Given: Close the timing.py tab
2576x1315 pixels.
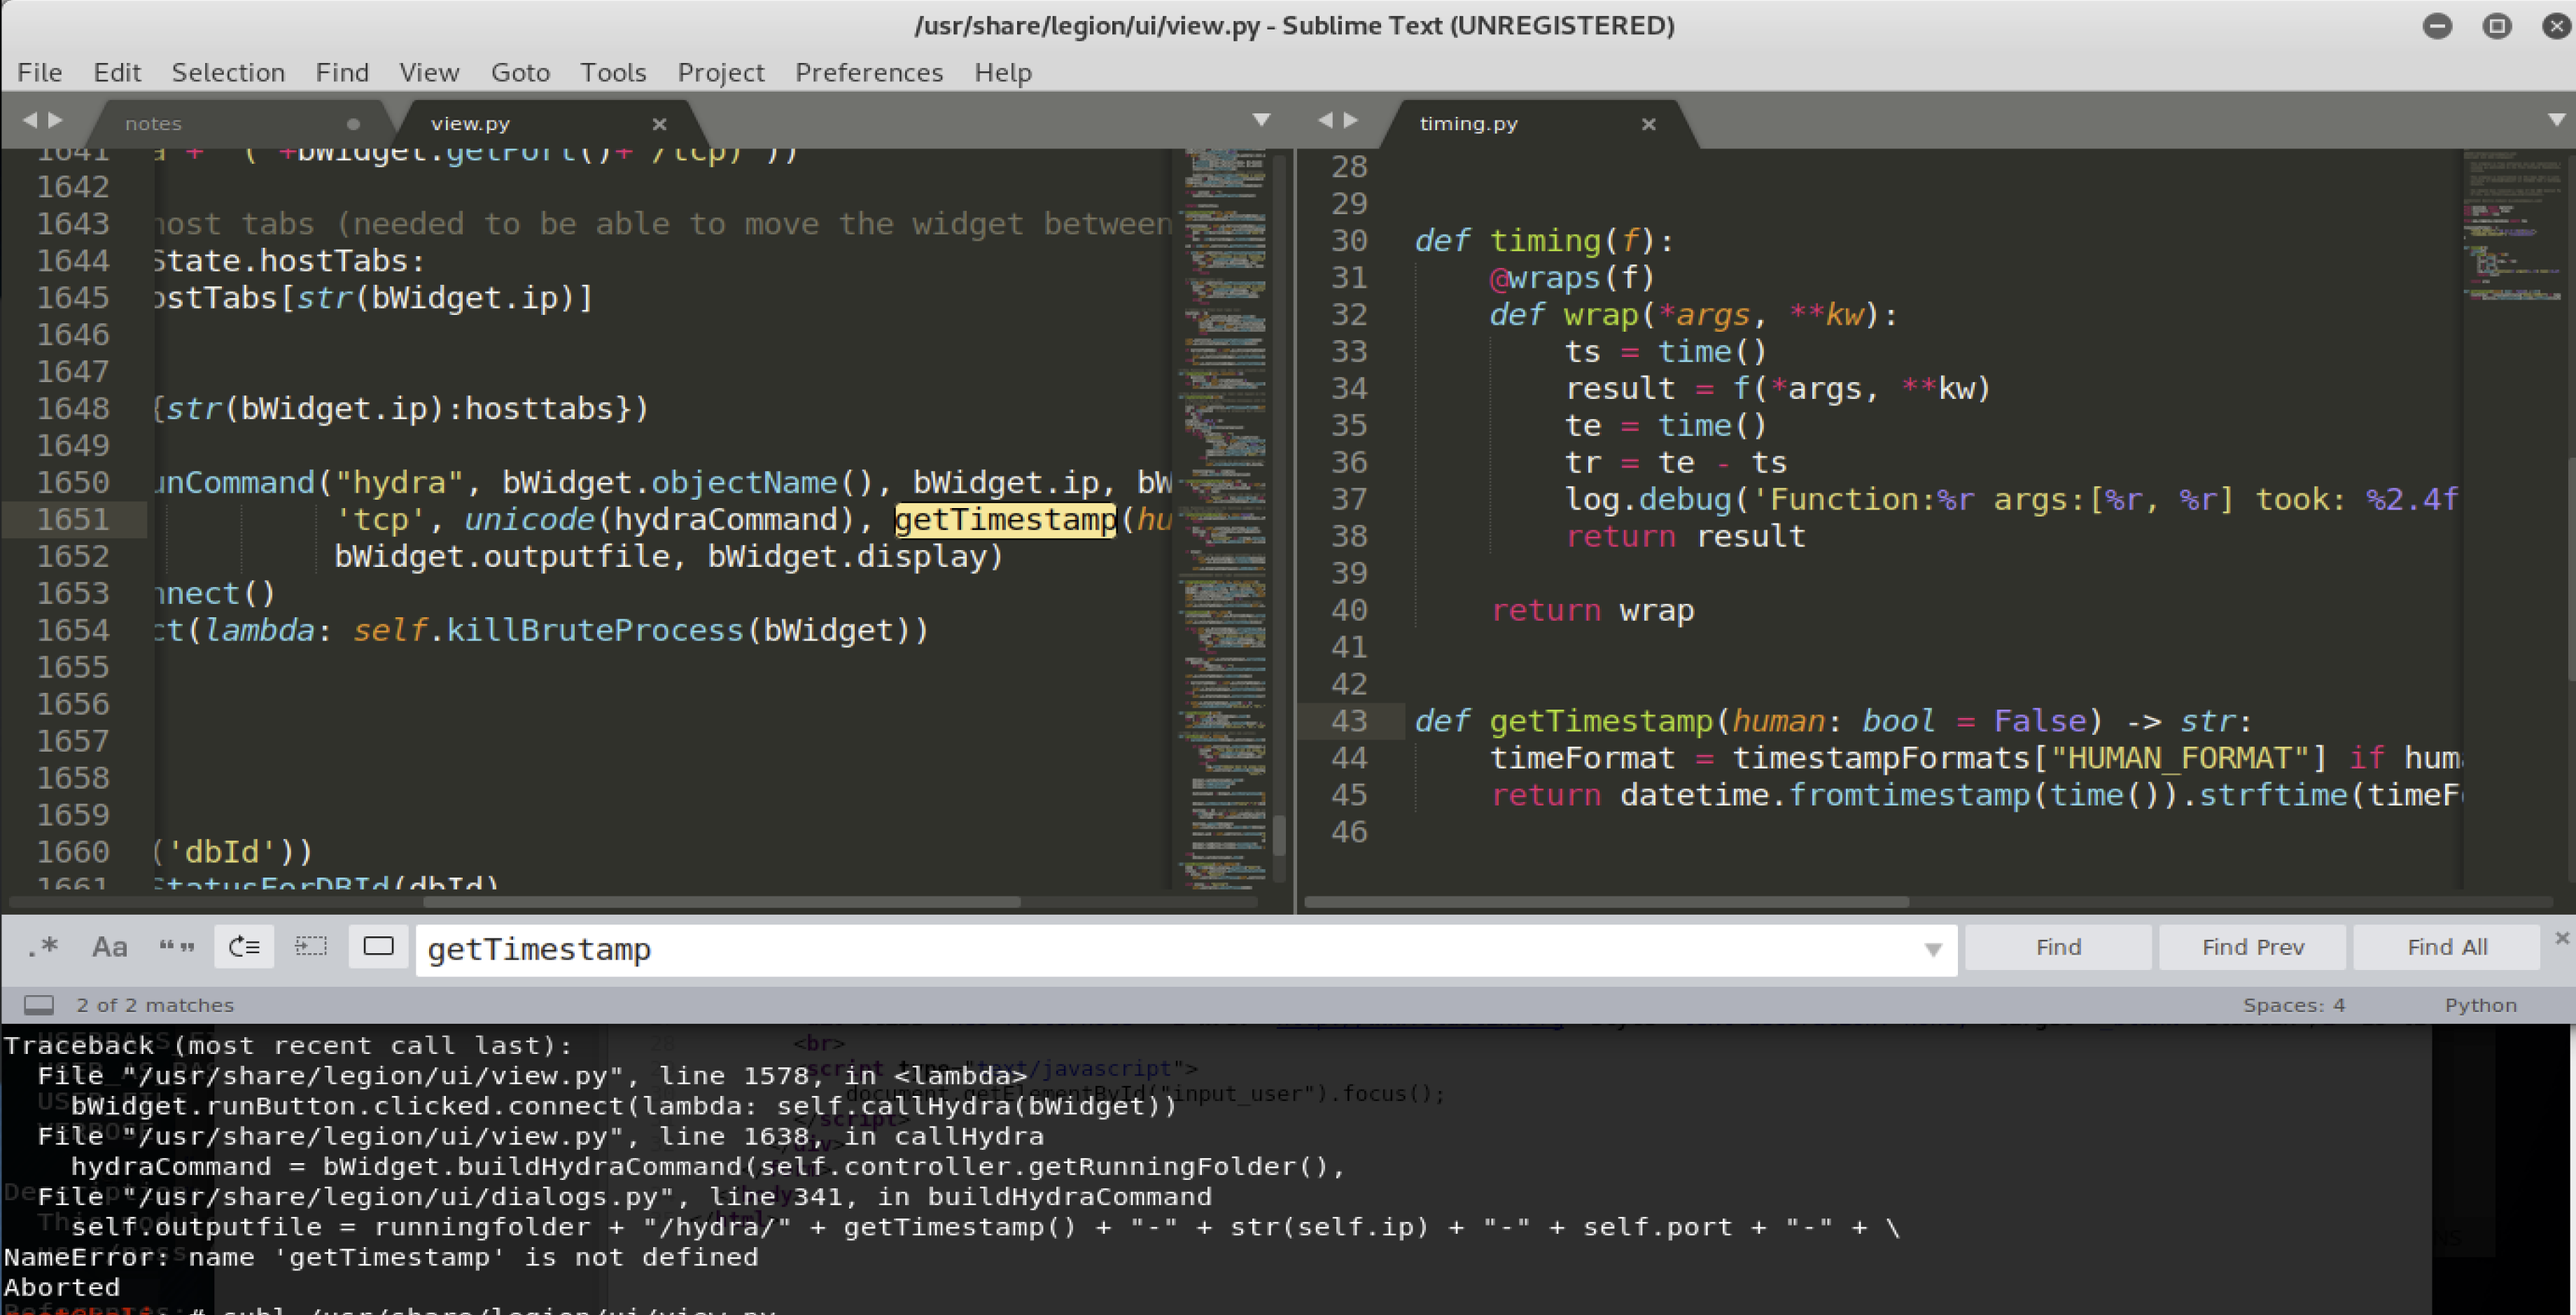Looking at the screenshot, I should pyautogui.click(x=1648, y=124).
